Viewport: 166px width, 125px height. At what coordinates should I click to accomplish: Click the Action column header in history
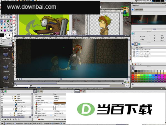tap(152, 47)
